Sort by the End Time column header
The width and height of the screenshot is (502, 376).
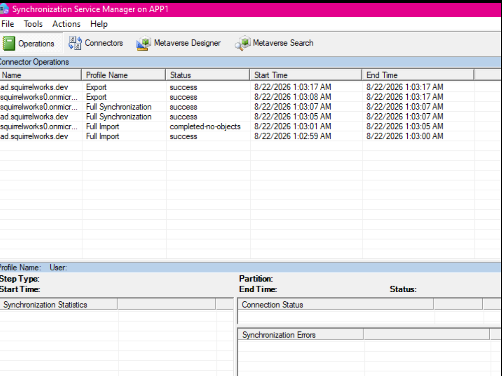(418, 75)
